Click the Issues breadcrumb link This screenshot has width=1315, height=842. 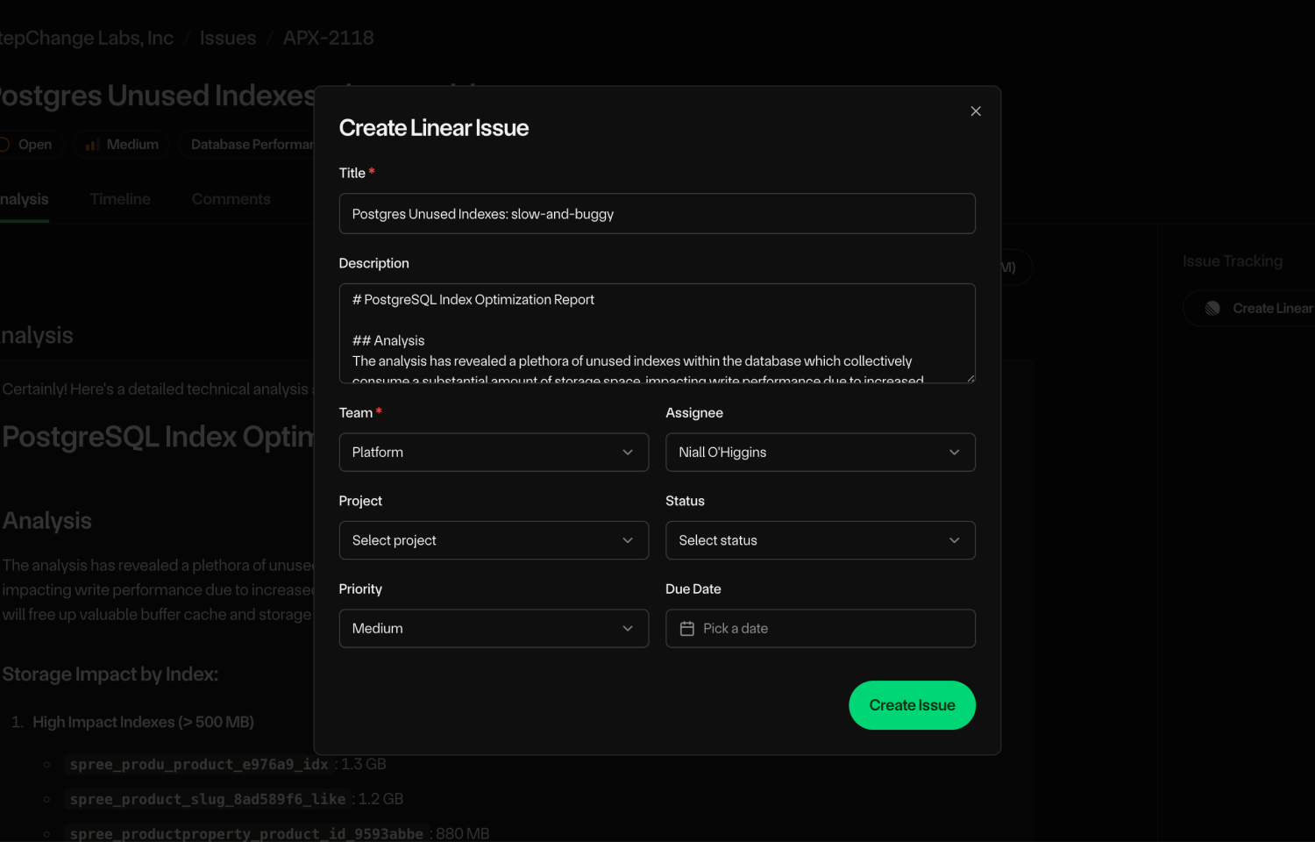point(228,38)
